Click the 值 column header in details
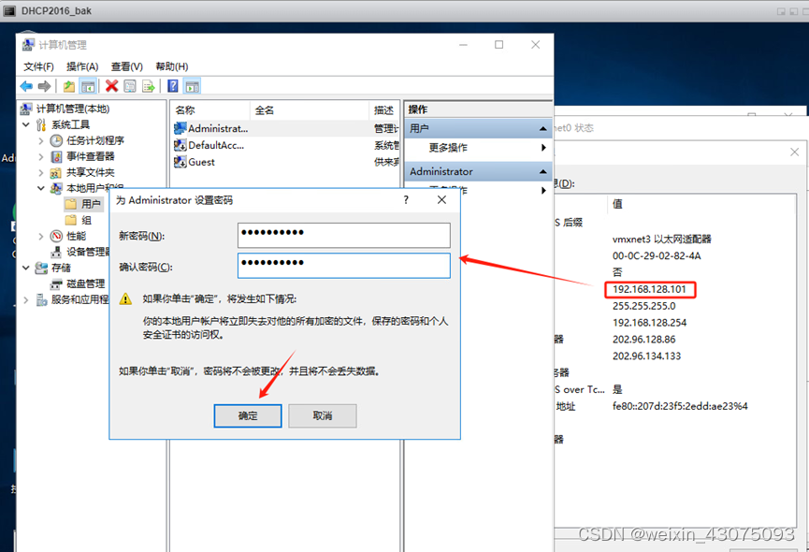Screen dimensions: 809x552 point(617,204)
